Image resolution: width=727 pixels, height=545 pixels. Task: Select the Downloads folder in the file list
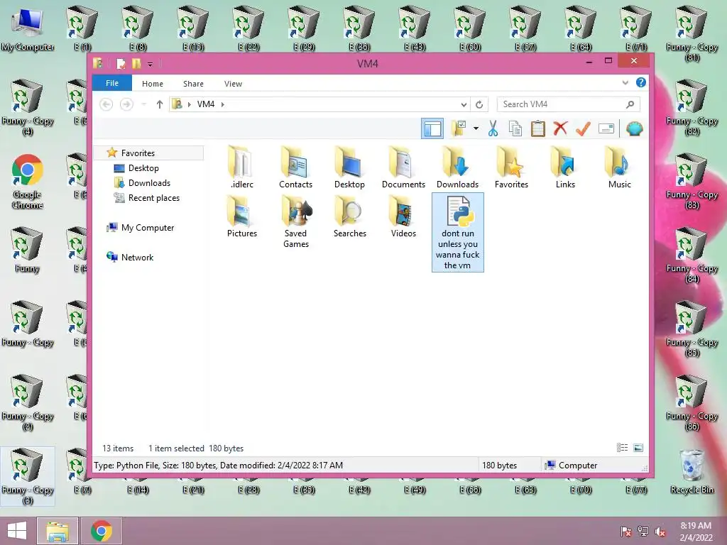457,167
